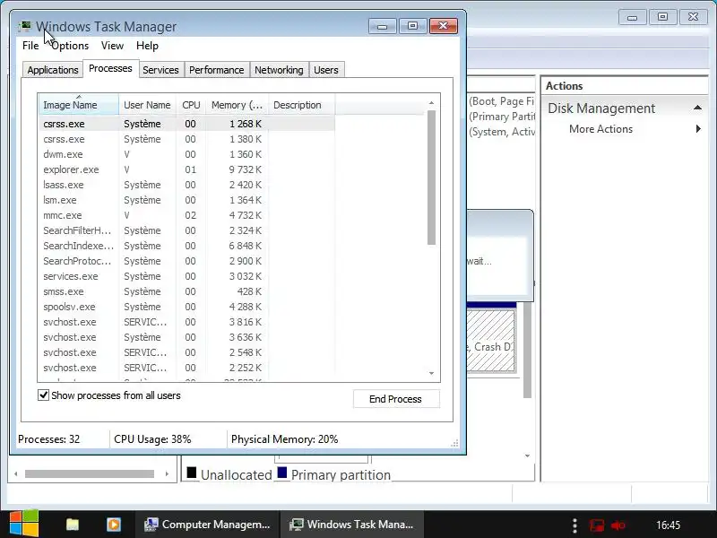Open the File menu

click(30, 46)
